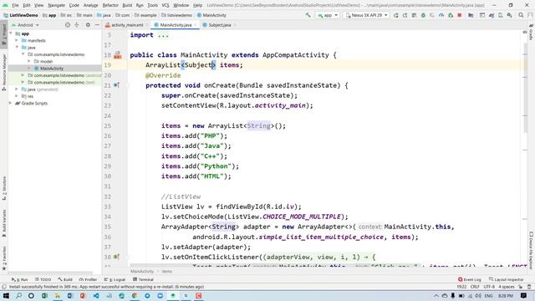Run the app with the green rerun icon
The image size is (535, 301).
[395, 15]
